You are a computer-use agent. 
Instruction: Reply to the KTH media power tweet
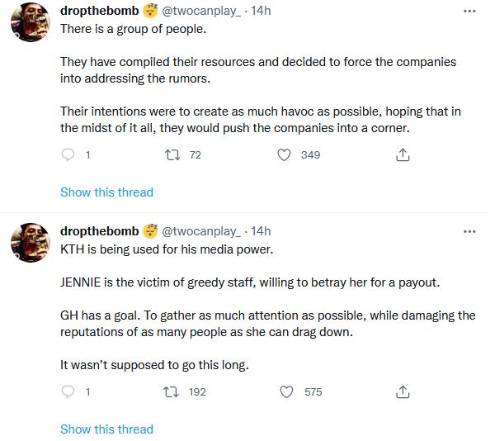point(68,392)
